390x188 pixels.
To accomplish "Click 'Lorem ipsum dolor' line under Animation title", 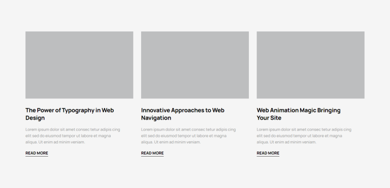I will click(x=304, y=129).
